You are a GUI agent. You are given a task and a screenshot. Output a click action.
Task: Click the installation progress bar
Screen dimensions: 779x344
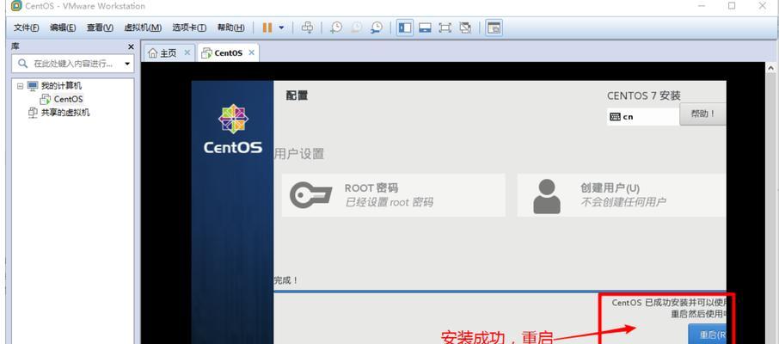tap(500, 292)
